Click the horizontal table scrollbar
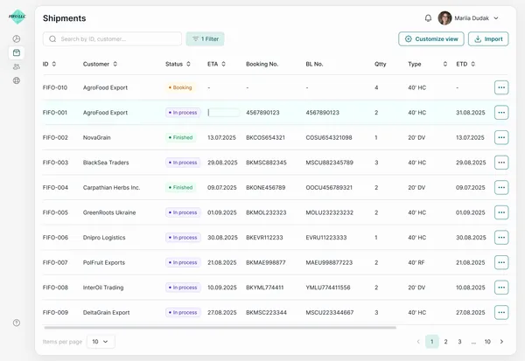This screenshot has height=361, width=525. point(220,328)
